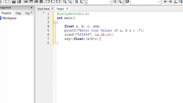Collapse the code fold marker on line 3
This screenshot has height=103, width=183.
[55, 22]
